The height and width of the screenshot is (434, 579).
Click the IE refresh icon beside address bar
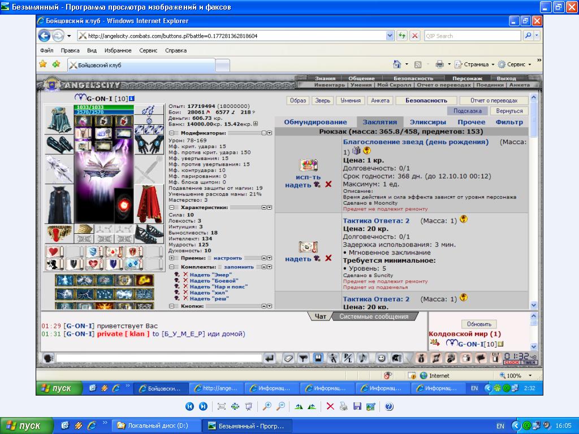(x=402, y=36)
